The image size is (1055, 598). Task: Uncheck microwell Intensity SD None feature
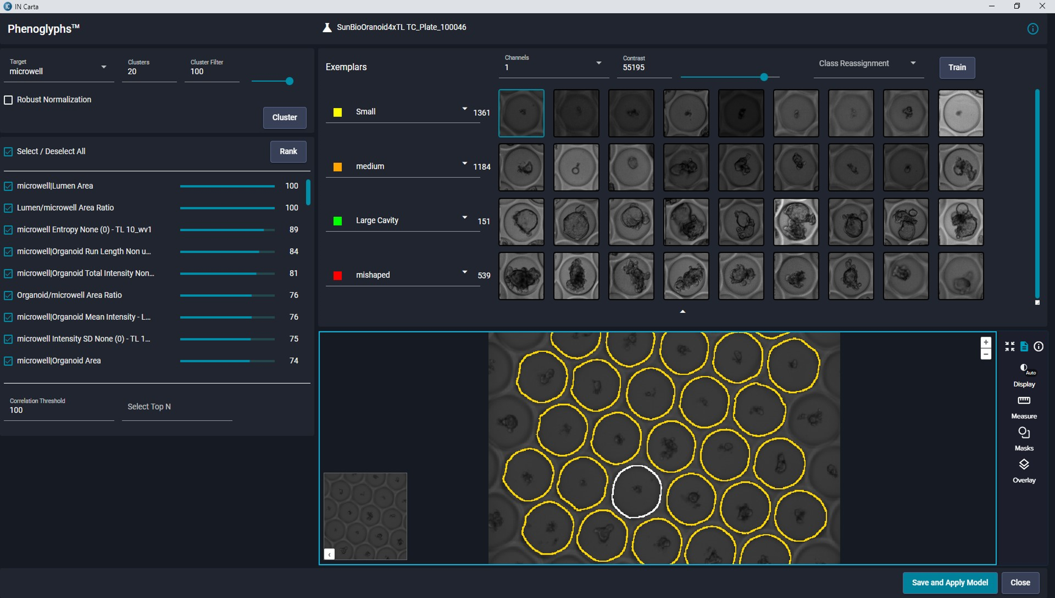pyautogui.click(x=8, y=339)
